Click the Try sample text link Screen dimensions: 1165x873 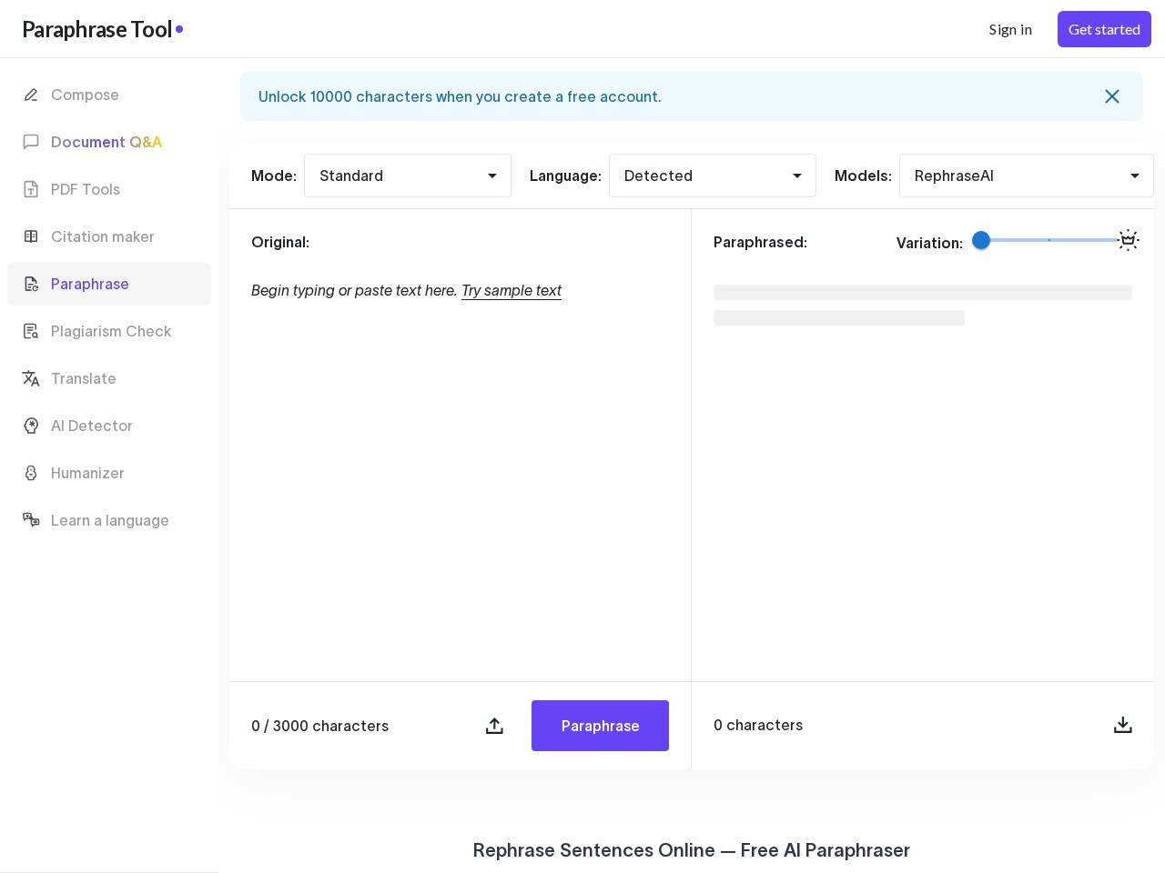click(512, 290)
